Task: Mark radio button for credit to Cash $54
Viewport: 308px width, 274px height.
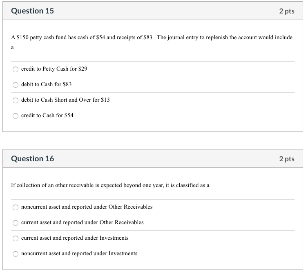Action: coord(16,116)
